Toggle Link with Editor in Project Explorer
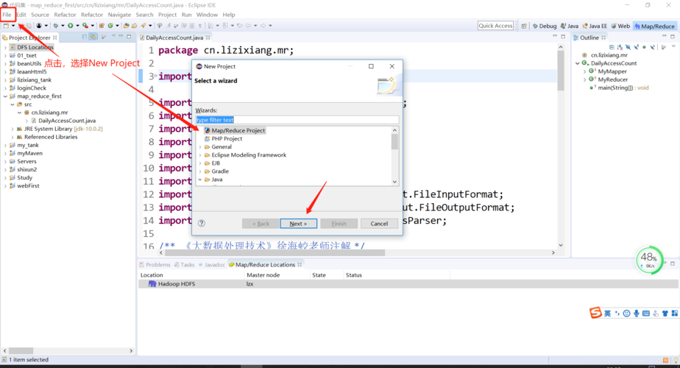 tap(93, 38)
